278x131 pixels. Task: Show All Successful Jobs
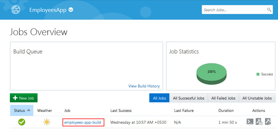(x=189, y=98)
